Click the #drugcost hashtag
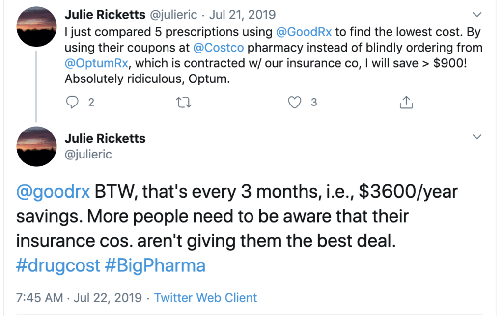 (58, 265)
